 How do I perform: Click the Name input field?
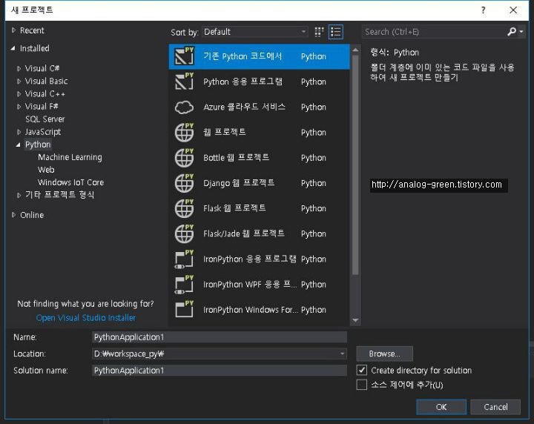pos(220,337)
